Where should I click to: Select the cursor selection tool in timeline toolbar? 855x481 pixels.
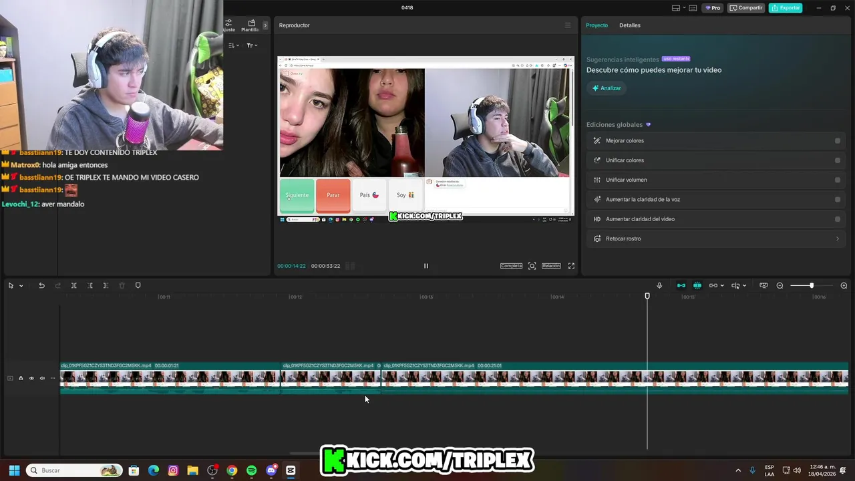point(11,285)
